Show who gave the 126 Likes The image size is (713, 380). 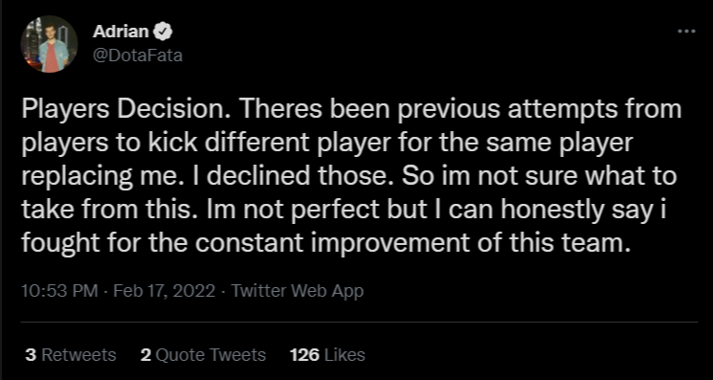(327, 355)
